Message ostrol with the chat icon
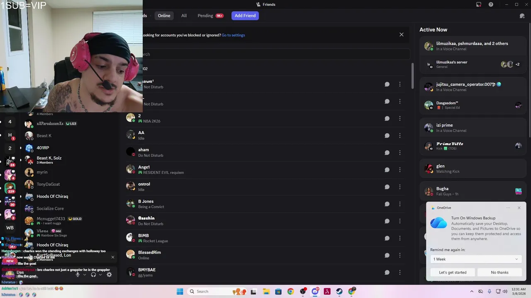Image resolution: width=531 pixels, height=298 pixels. [387, 187]
